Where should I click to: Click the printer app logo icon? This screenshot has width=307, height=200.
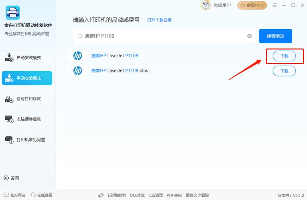coord(13,13)
